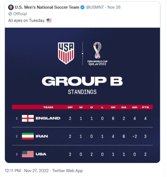Image resolution: width=167 pixels, height=177 pixels.
Task: Click the GROUP B heading text
Action: pyautogui.click(x=82, y=81)
